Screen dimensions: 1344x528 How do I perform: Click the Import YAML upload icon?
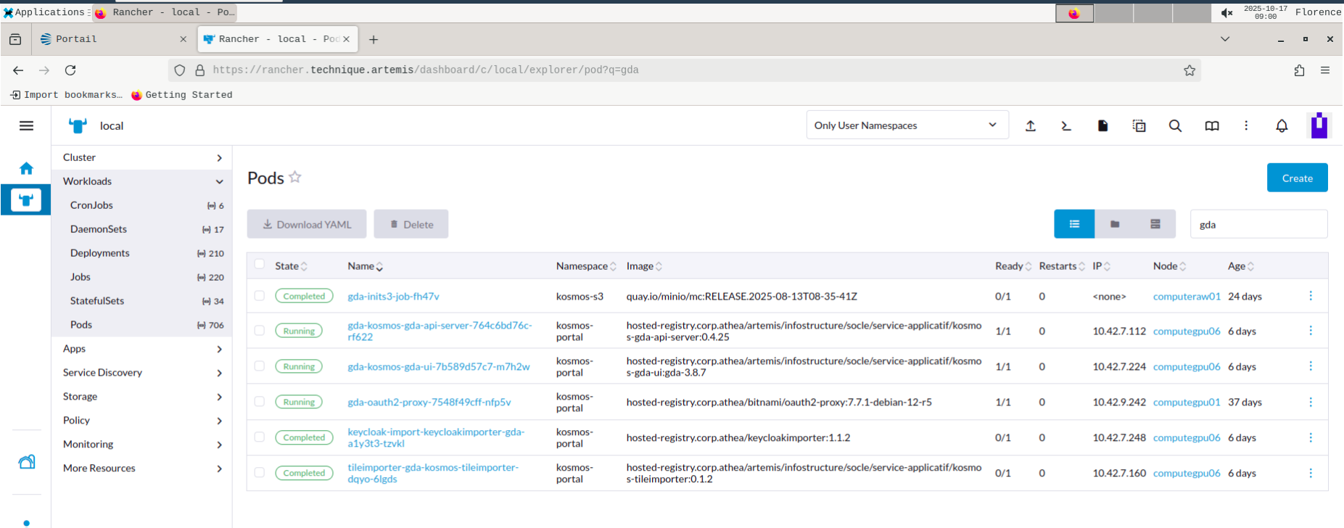[1030, 126]
